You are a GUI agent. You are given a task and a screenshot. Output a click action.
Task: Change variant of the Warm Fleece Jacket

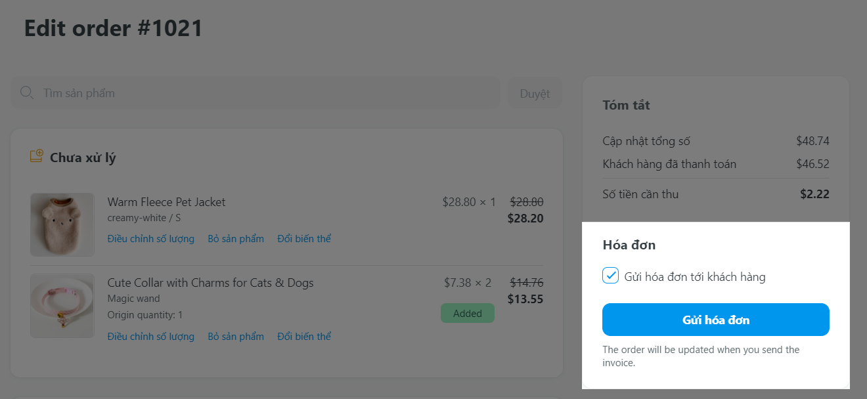coord(304,239)
